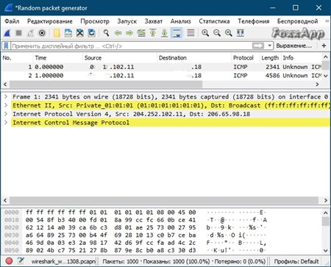
Task: Jump to the last packet
Action: [165, 33]
